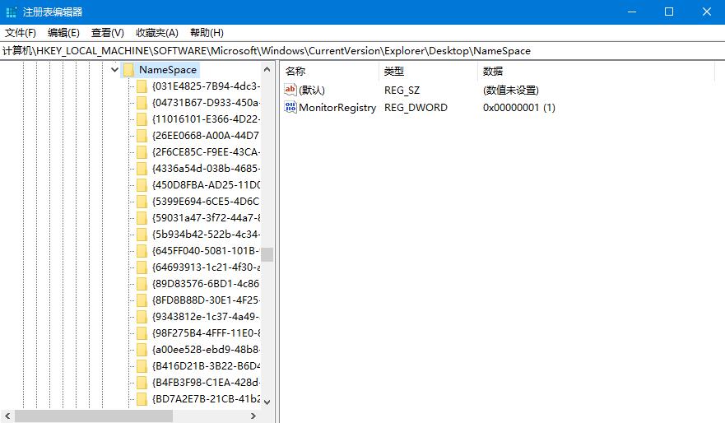
Task: Maximize the Registry Editor window
Action: coord(669,12)
